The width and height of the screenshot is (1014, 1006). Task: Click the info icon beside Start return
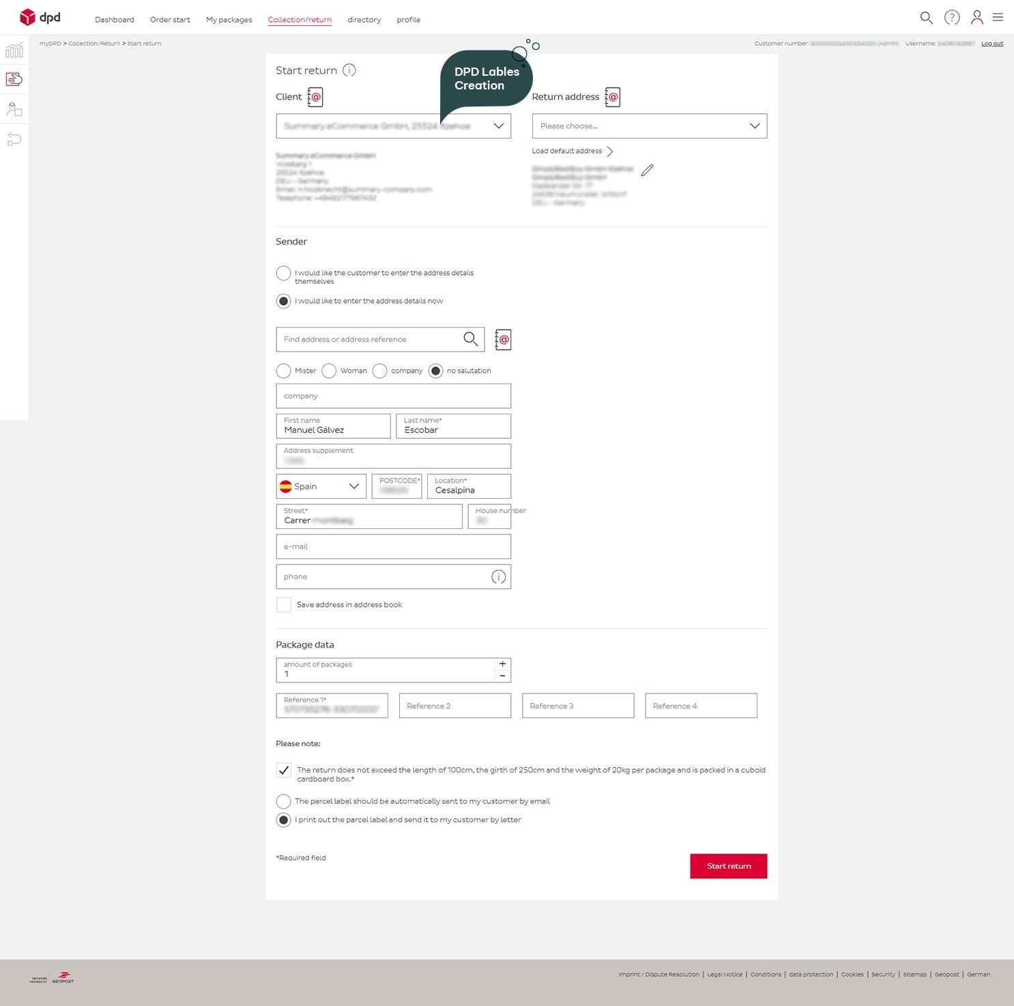(x=349, y=70)
